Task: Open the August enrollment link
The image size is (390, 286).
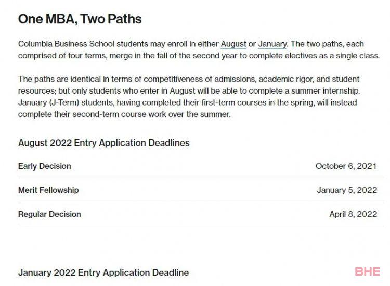Action: pos(233,44)
